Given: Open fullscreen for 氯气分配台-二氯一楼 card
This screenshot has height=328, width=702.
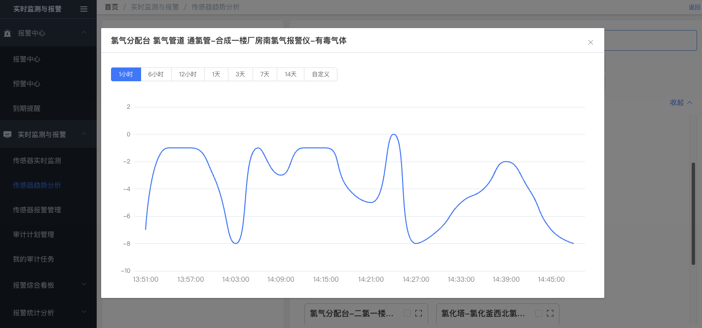Looking at the screenshot, I should pyautogui.click(x=419, y=313).
